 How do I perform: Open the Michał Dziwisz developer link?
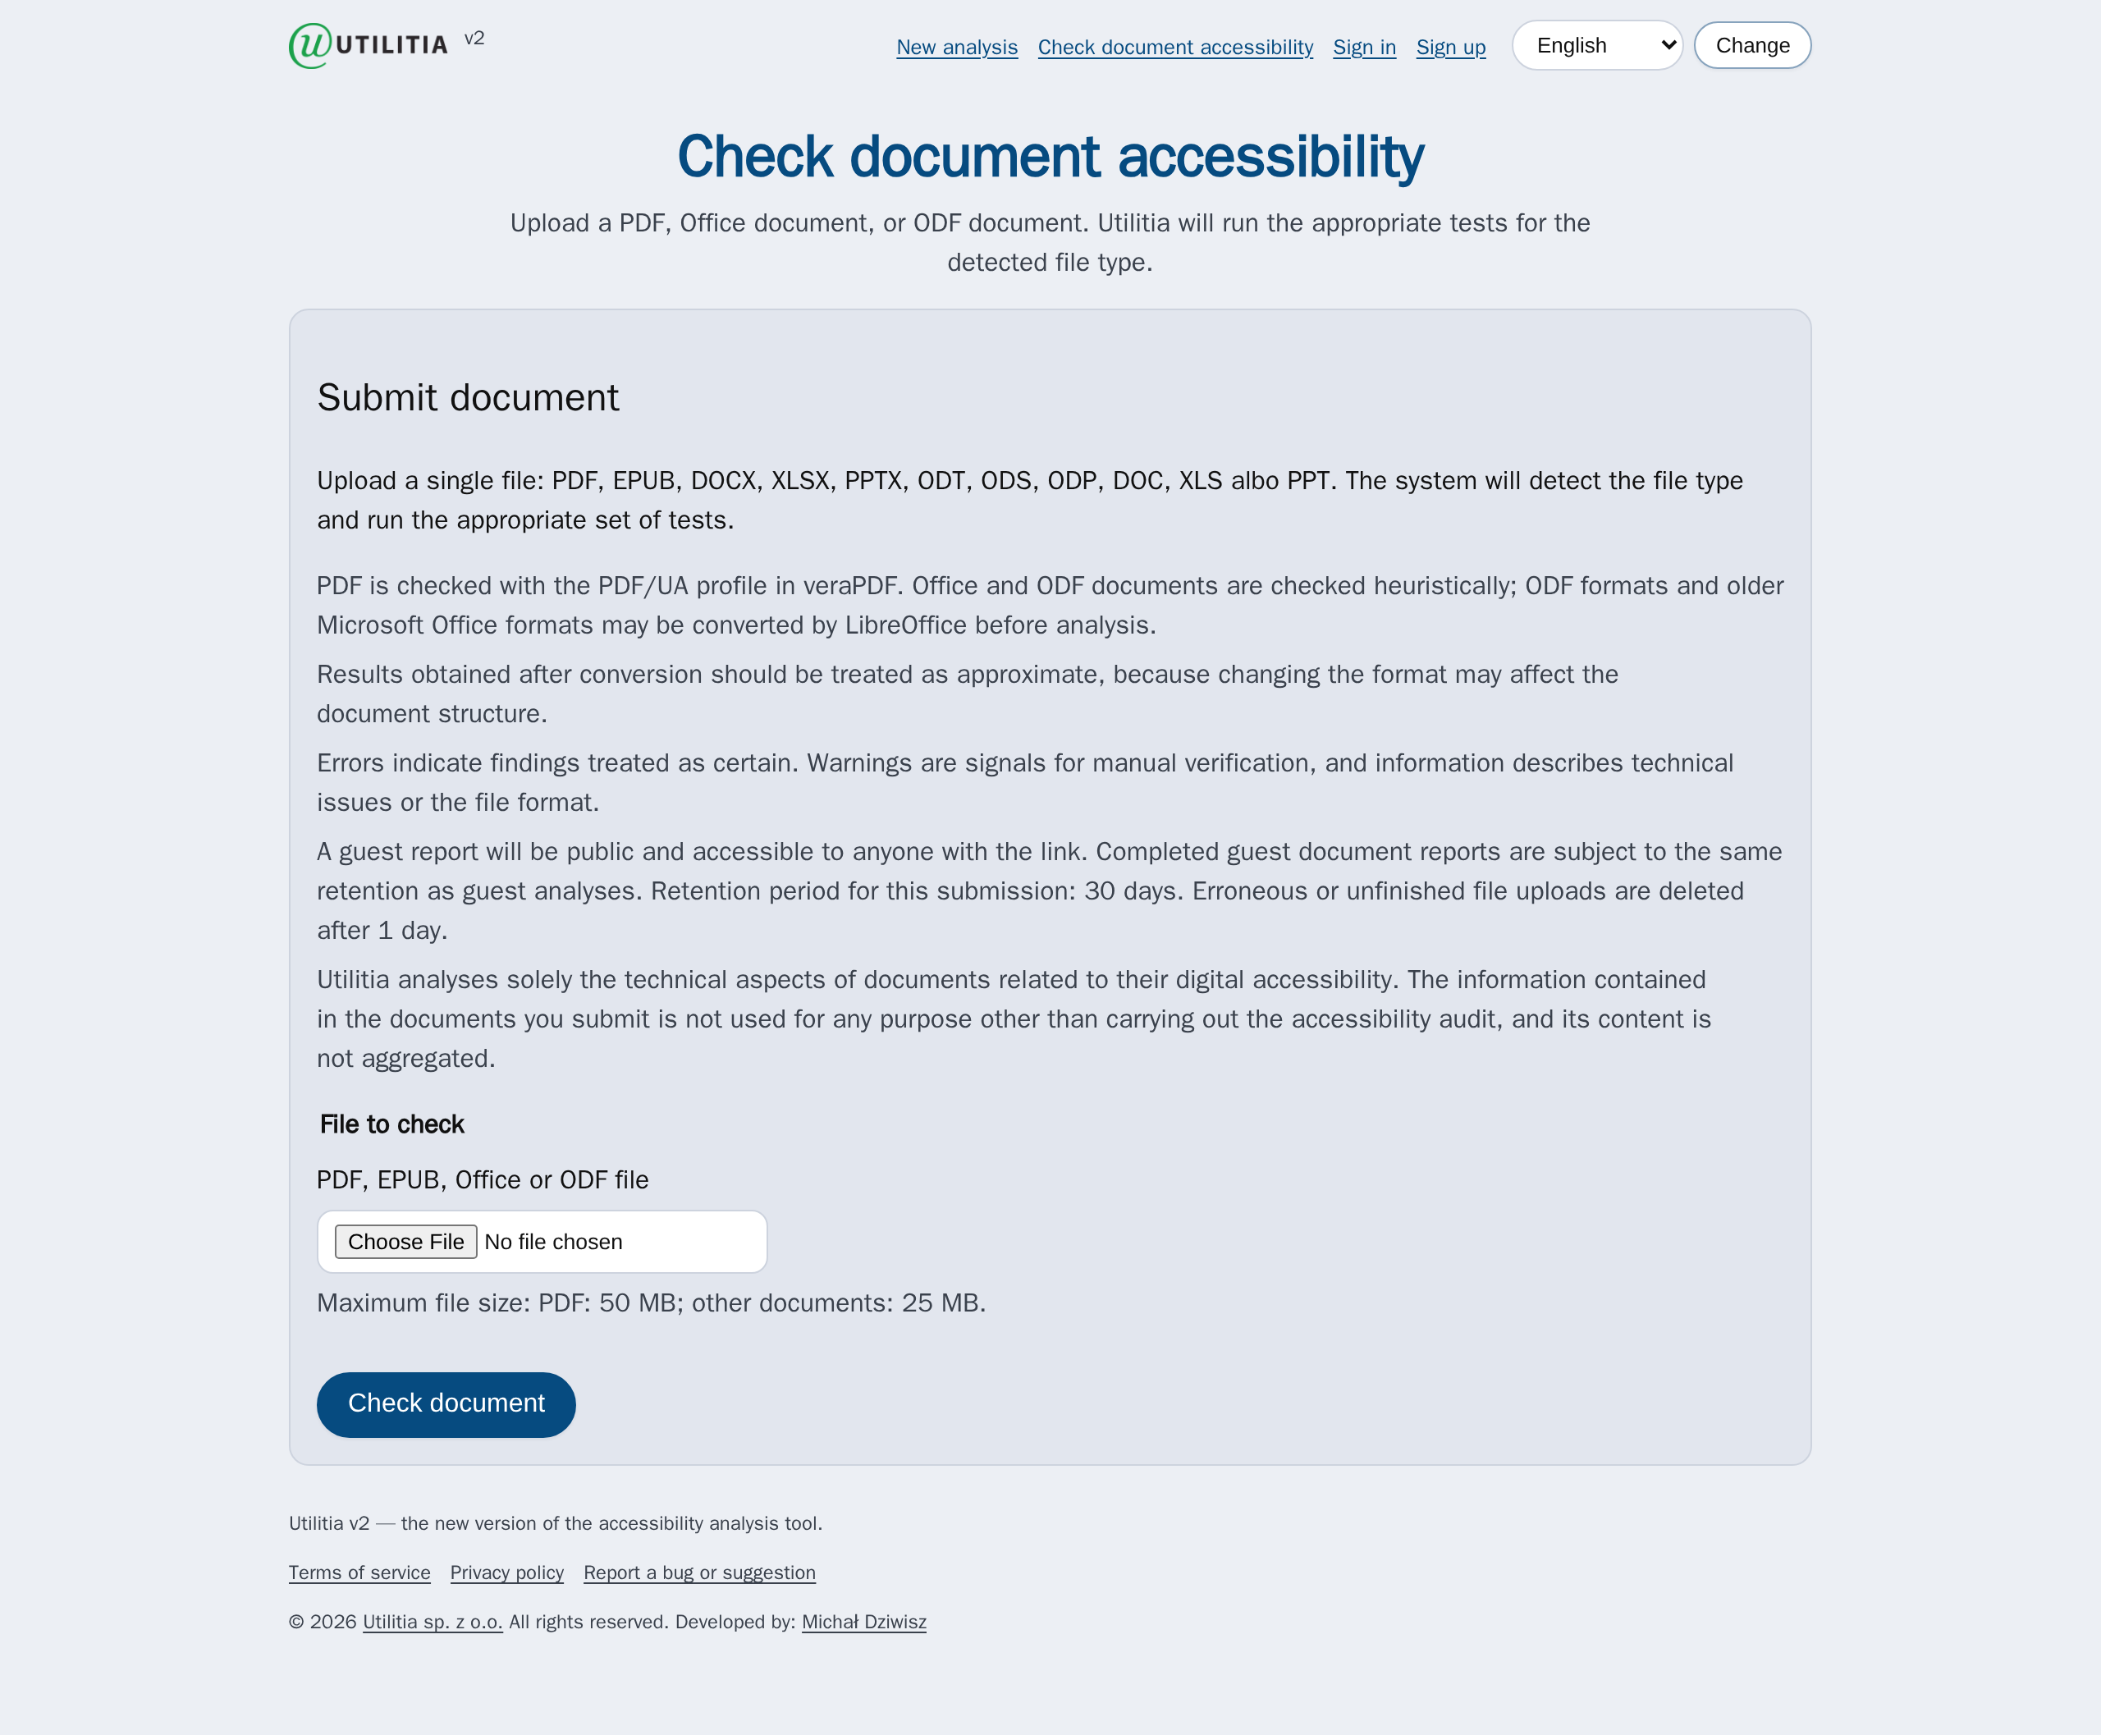(863, 1621)
